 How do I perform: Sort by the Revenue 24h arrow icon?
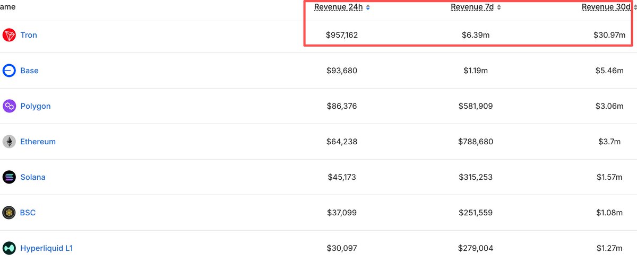tap(368, 7)
